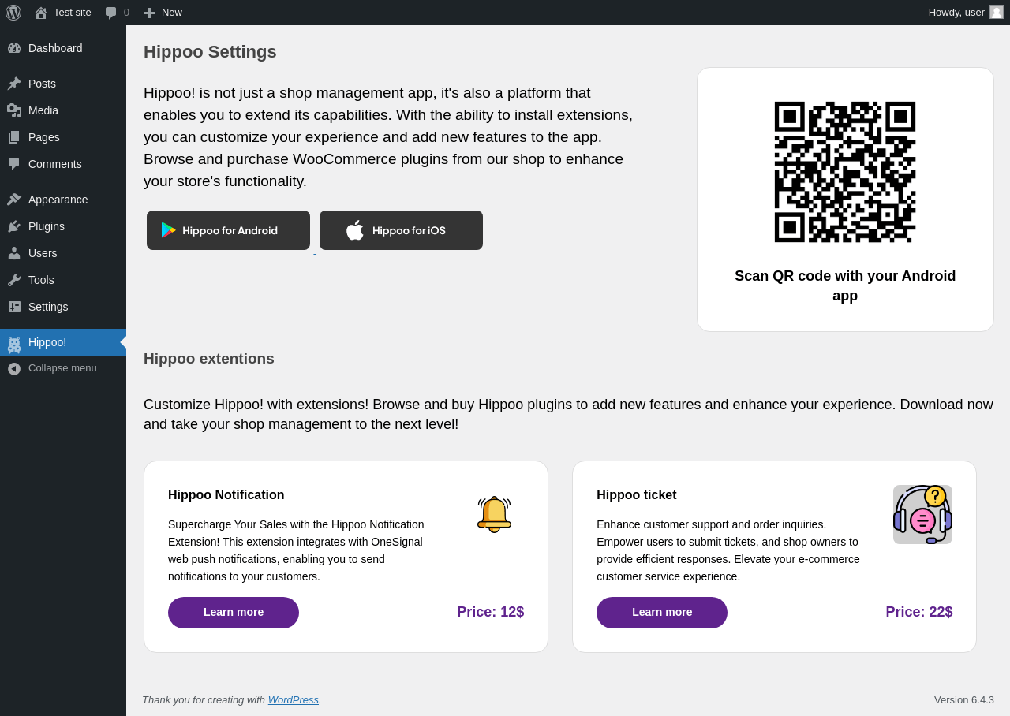Screen dimensions: 1010x716
Task: Click the user avatar in admin bar
Action: coord(997,12)
